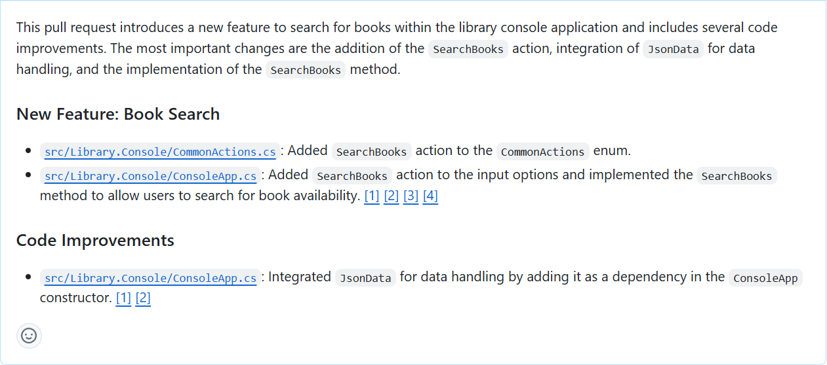Screen dimensions: 827x365
Task: Open the CommonActions.cs file link
Action: tap(160, 152)
